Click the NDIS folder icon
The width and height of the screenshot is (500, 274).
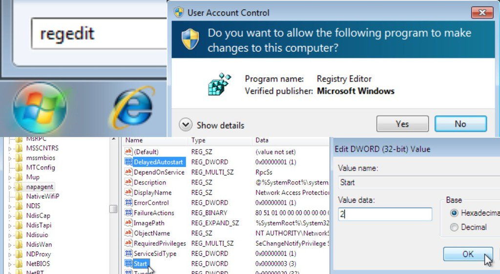pyautogui.click(x=19, y=206)
